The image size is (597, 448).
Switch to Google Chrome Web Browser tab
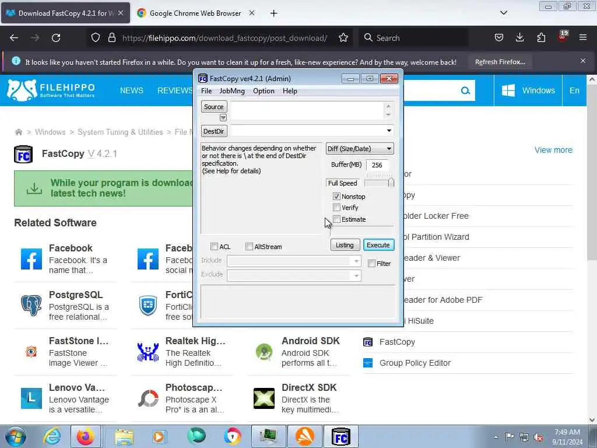[196, 13]
